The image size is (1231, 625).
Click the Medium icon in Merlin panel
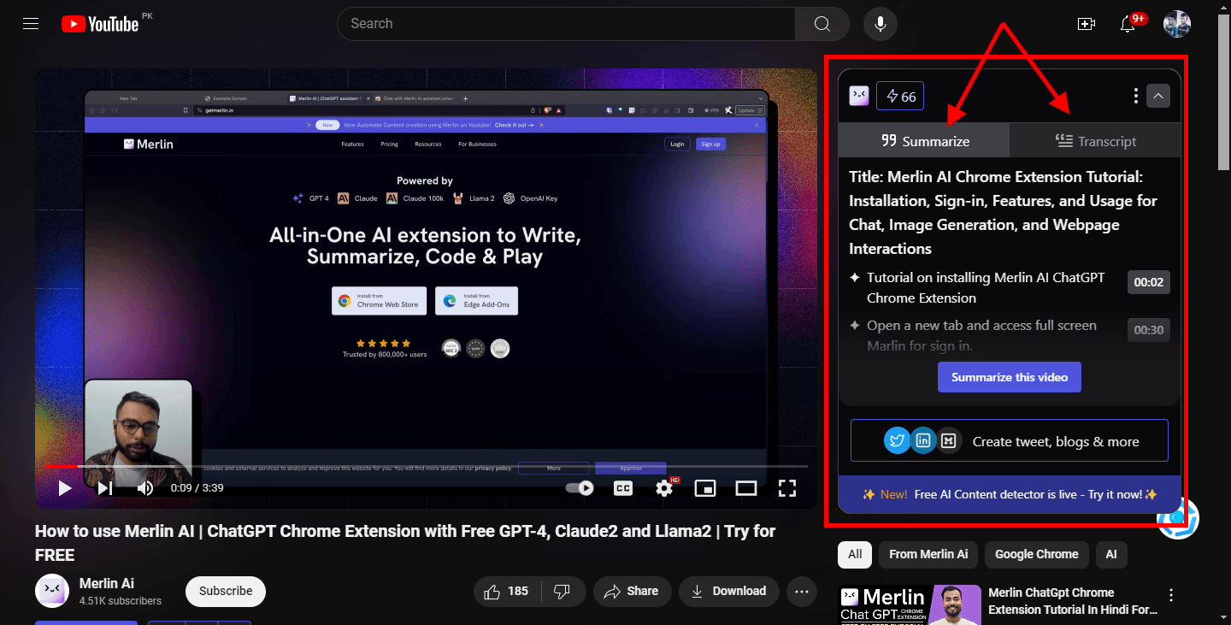pyautogui.click(x=948, y=440)
